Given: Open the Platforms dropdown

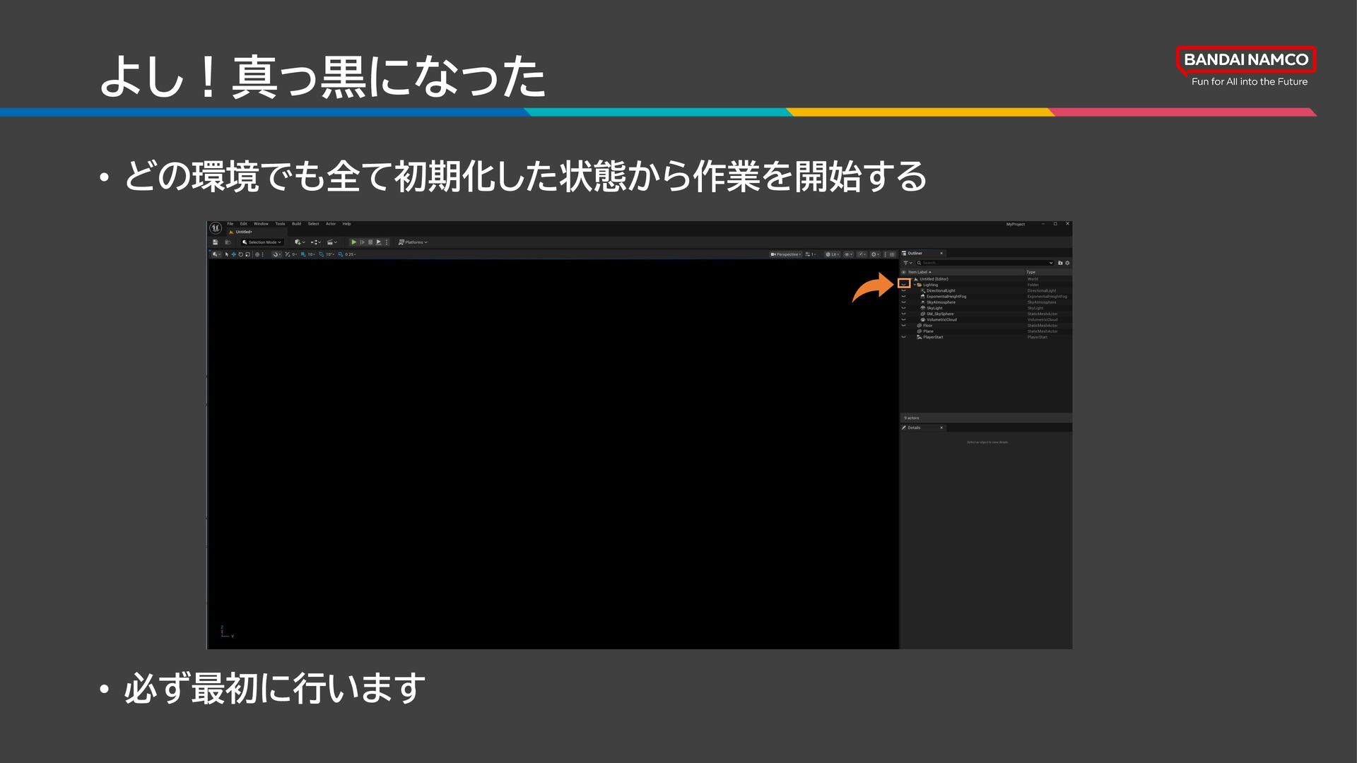Looking at the screenshot, I should pos(413,242).
